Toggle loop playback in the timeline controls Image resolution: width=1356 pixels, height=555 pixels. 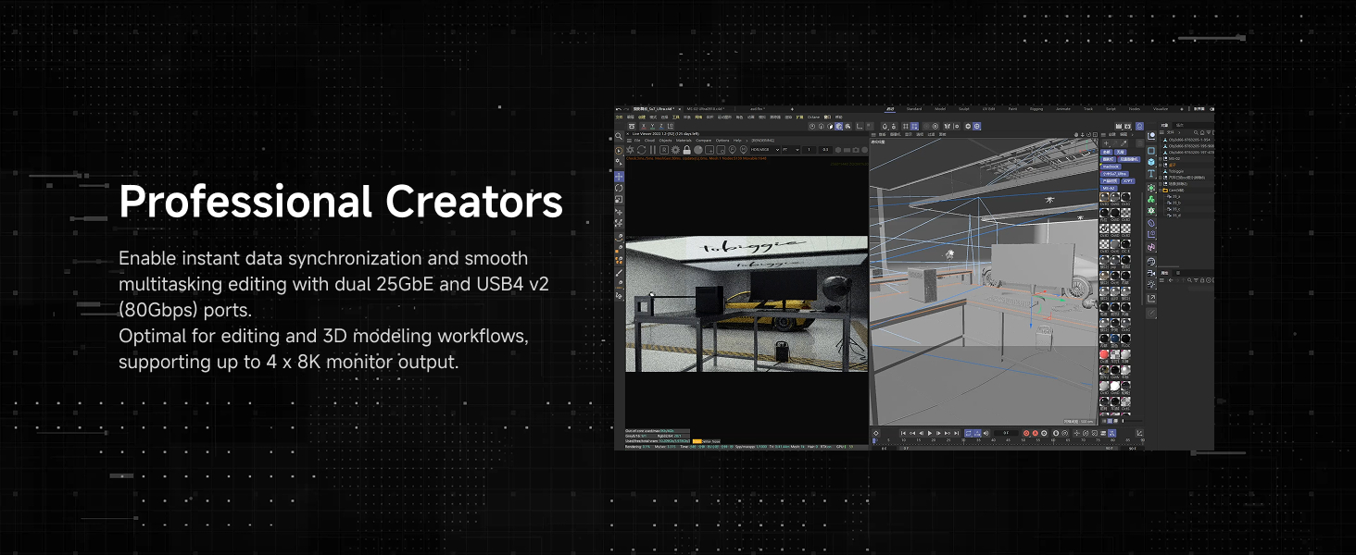click(969, 433)
